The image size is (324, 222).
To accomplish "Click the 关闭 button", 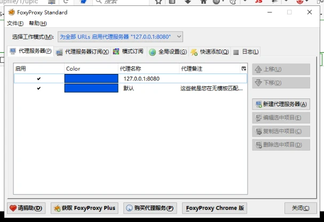I will 297,208.
